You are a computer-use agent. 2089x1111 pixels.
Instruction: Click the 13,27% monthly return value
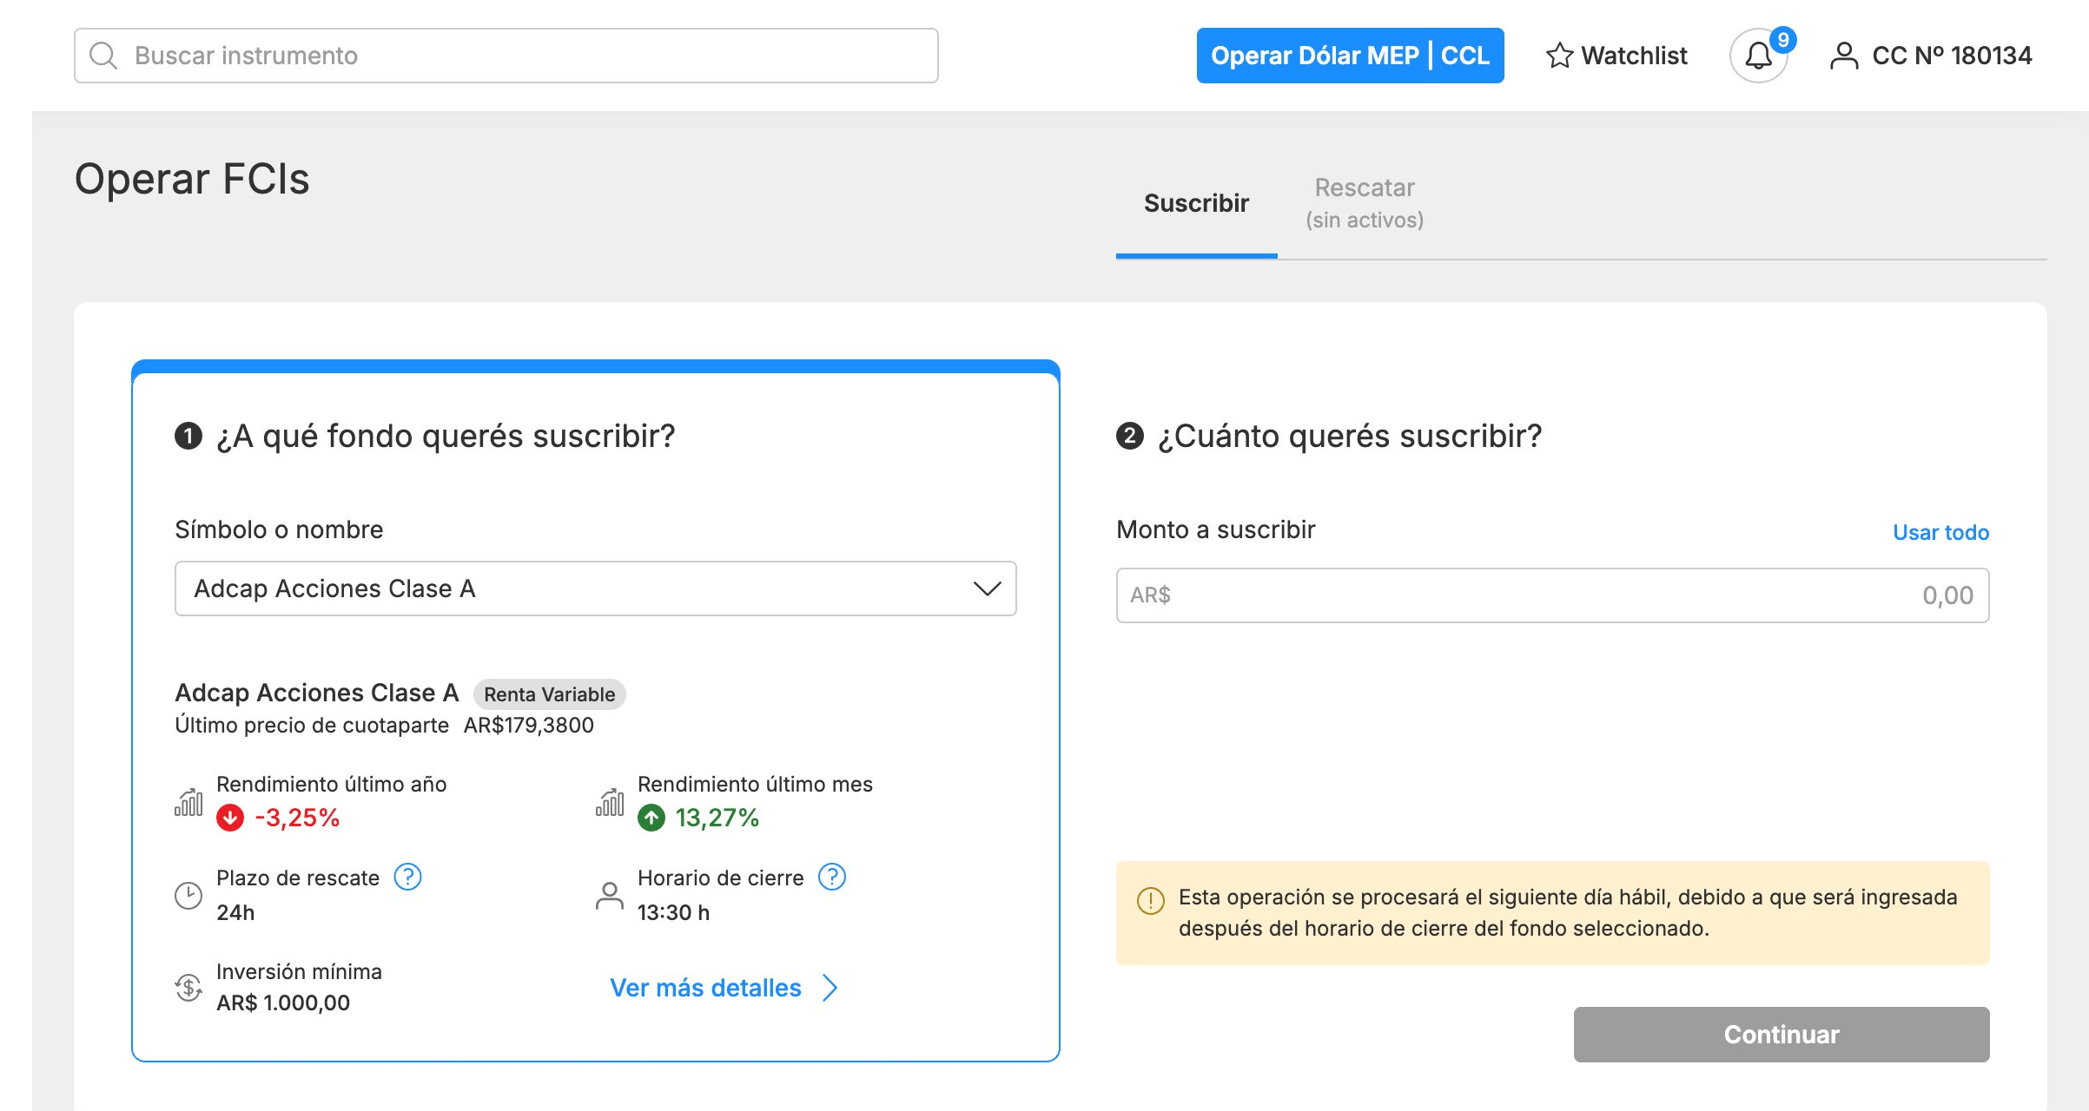[717, 818]
